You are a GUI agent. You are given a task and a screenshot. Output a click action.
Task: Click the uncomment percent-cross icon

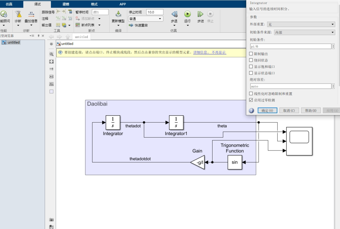pos(70,19)
